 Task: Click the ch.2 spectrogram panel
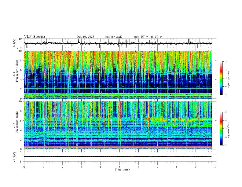point(118,125)
